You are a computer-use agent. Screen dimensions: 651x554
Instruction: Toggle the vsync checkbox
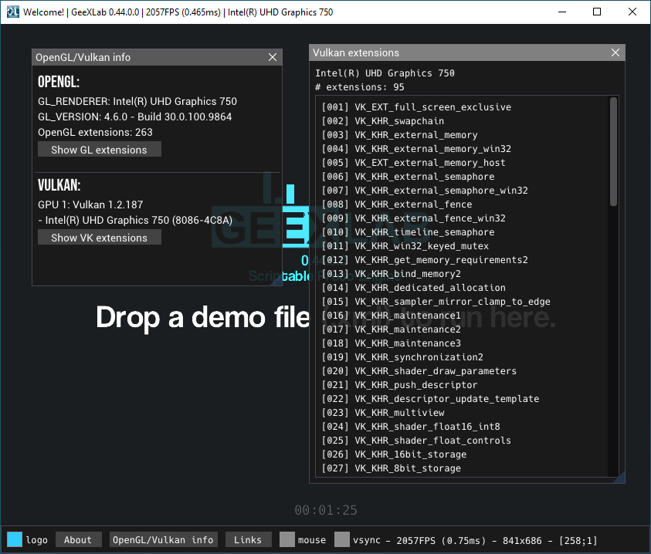click(342, 539)
